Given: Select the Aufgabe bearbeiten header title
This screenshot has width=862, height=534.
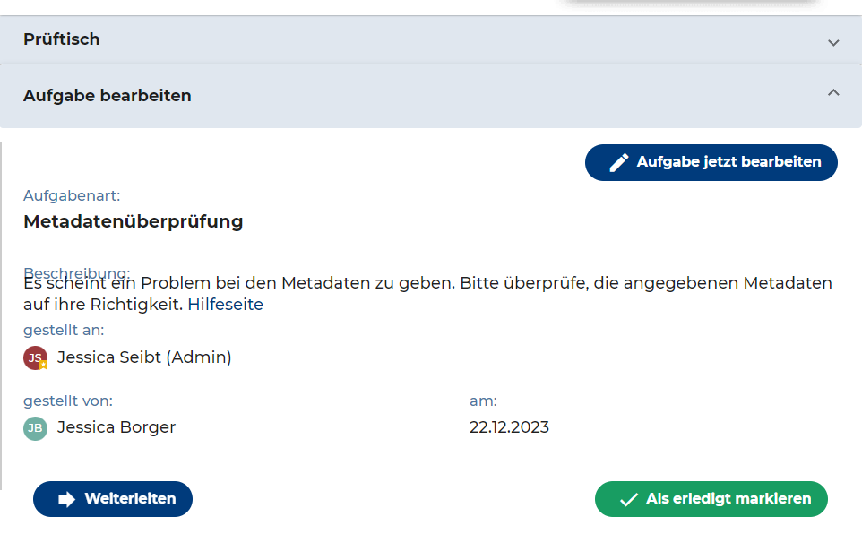Looking at the screenshot, I should coord(108,96).
